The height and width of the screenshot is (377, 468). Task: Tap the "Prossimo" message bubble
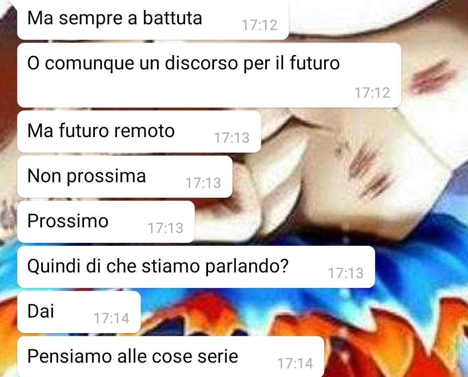click(x=106, y=222)
